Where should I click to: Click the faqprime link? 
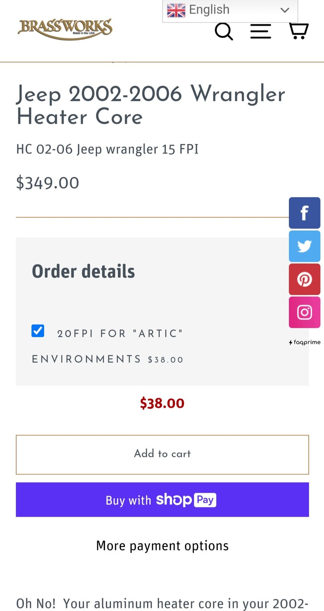pos(305,342)
